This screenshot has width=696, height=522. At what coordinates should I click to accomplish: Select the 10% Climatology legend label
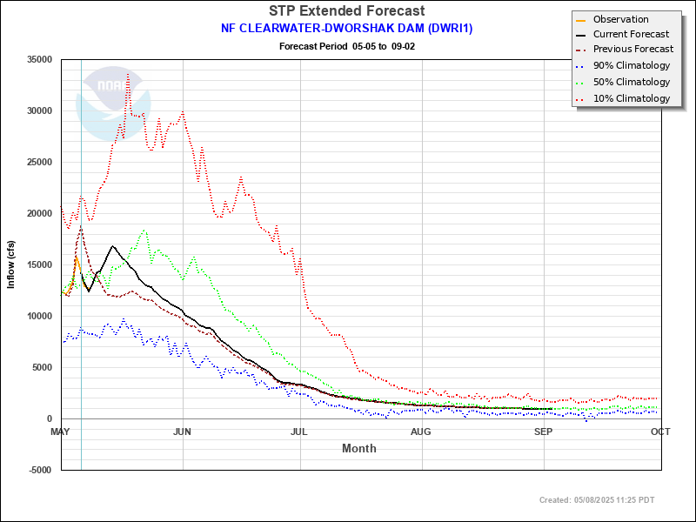[632, 98]
